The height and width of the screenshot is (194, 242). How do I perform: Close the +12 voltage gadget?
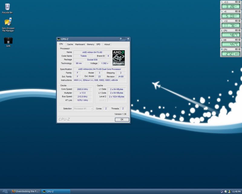239,21
